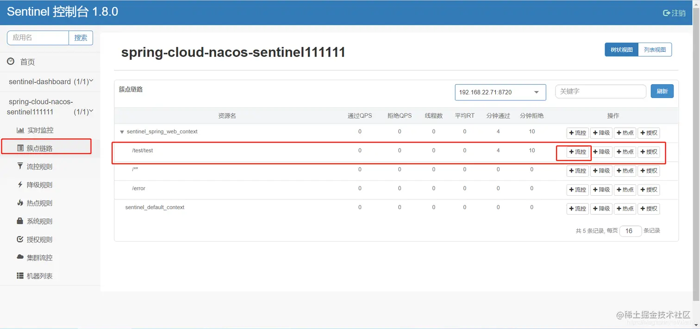Select the sentinel_default_context row name

click(155, 207)
